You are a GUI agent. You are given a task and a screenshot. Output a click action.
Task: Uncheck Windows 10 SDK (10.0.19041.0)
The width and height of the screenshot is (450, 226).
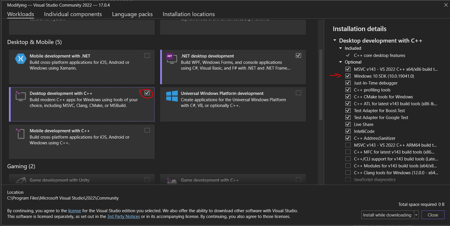click(348, 76)
